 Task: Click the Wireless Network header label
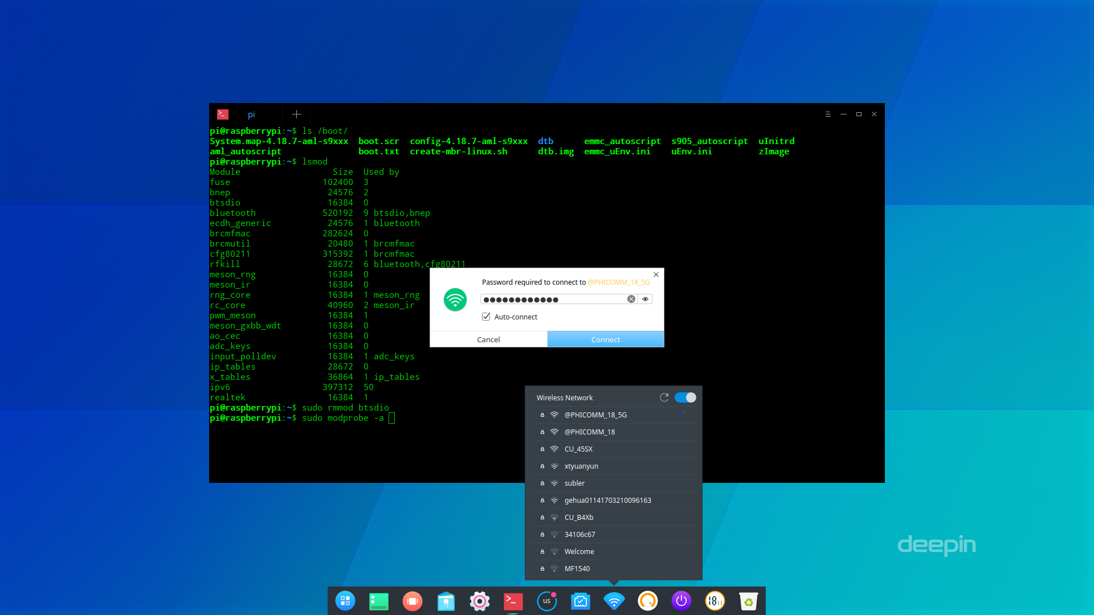(x=565, y=397)
